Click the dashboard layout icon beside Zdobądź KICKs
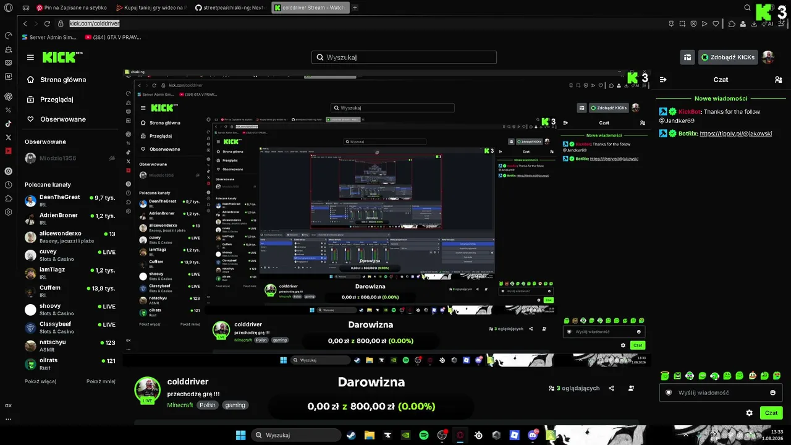 [x=687, y=57]
